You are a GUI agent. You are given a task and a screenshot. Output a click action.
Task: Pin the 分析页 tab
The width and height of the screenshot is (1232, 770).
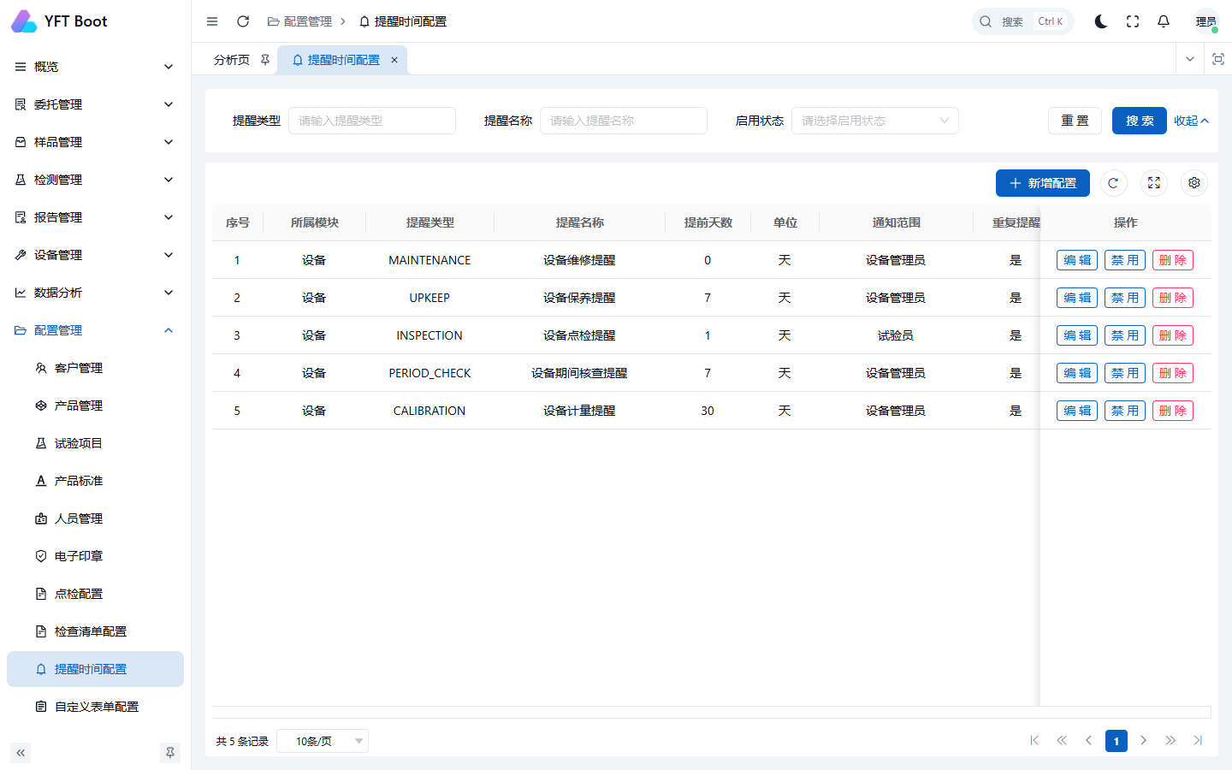[265, 60]
